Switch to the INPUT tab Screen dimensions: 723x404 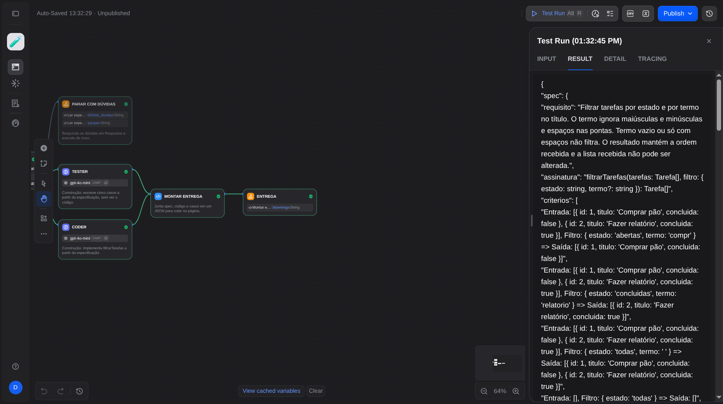(547, 59)
